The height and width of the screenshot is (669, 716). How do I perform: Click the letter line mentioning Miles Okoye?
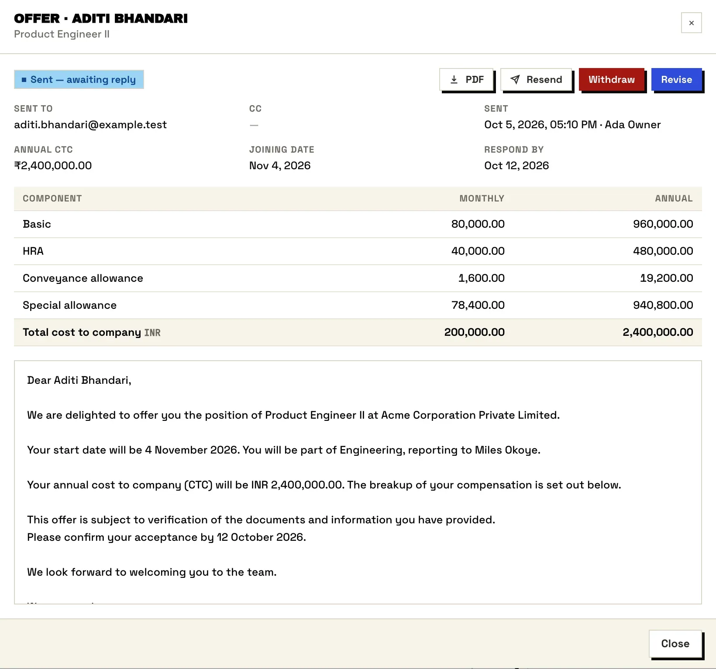[284, 450]
